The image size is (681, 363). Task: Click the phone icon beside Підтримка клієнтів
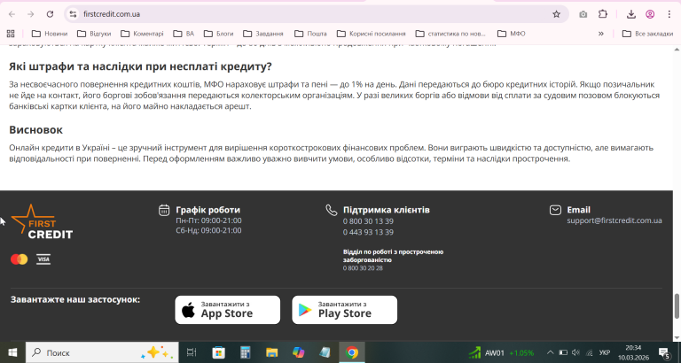[x=332, y=210]
